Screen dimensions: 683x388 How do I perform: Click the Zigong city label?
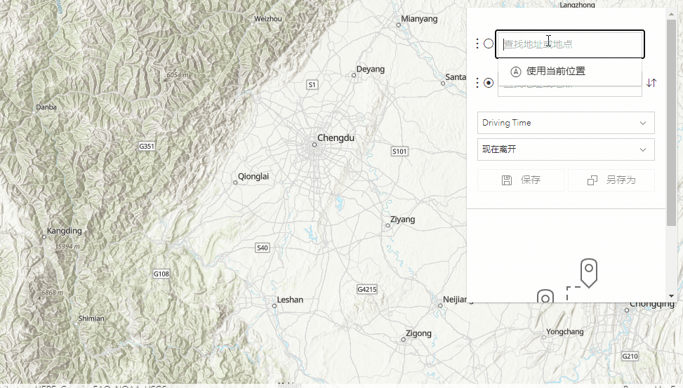(x=418, y=333)
